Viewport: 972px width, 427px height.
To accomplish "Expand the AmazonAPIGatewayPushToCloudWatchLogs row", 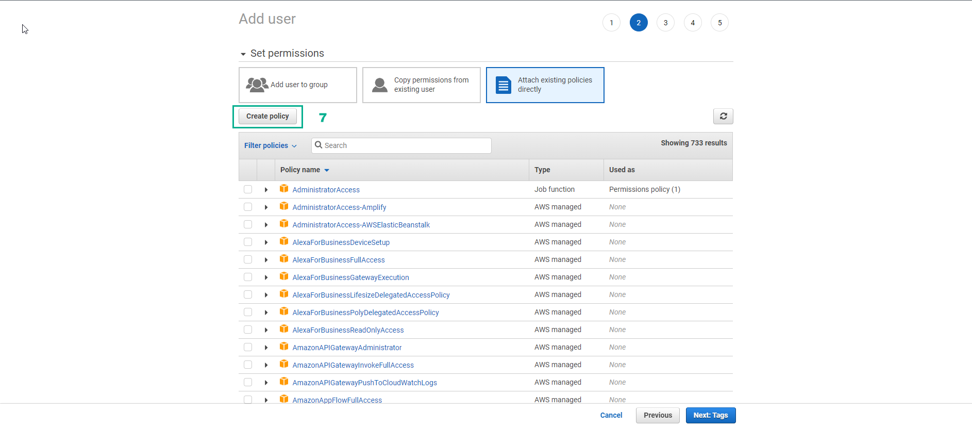I will coord(266,383).
